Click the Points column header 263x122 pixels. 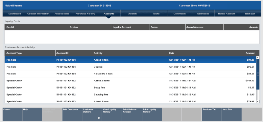click(x=168, y=27)
